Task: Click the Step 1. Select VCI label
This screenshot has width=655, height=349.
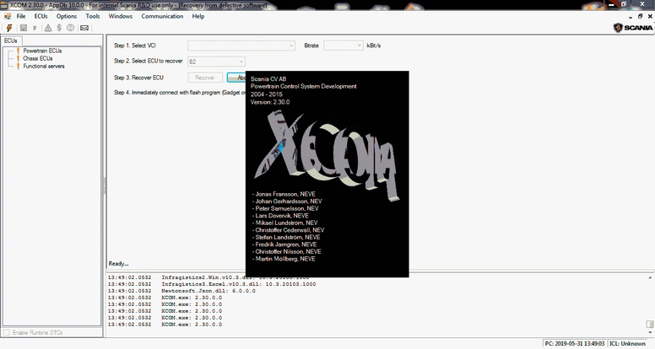Action: coord(135,46)
